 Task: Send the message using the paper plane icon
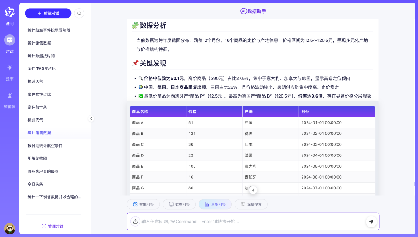click(x=371, y=222)
